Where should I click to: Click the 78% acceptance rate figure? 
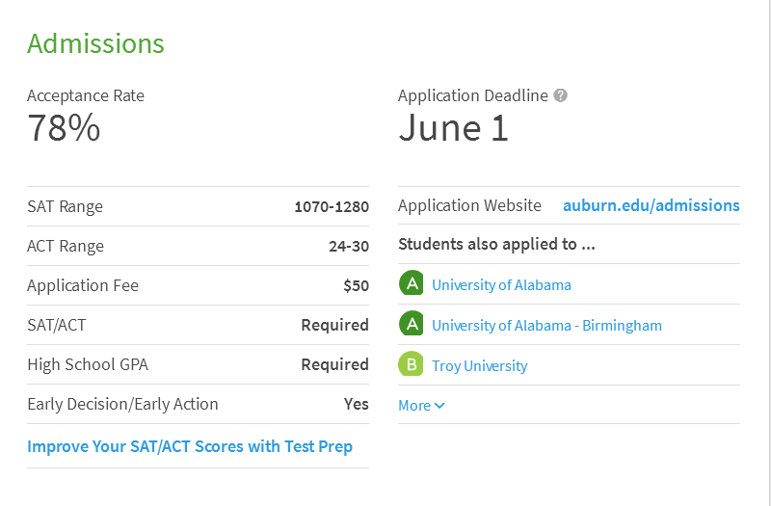point(64,128)
